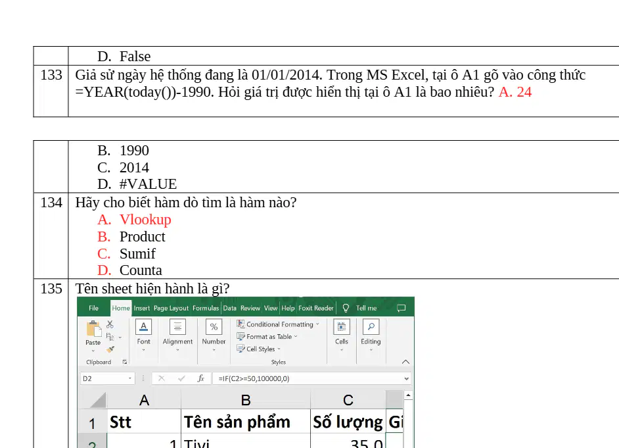This screenshot has width=619, height=448.
Task: Click answer text C. 2014
Action: coord(123,168)
